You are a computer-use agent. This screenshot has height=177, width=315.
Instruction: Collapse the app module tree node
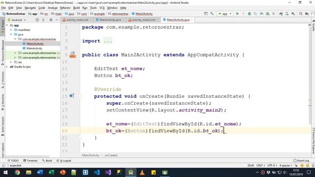[7, 25]
